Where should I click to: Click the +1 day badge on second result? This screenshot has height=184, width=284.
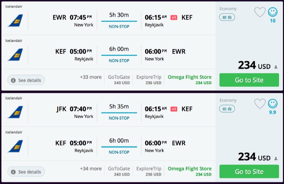click(x=174, y=109)
